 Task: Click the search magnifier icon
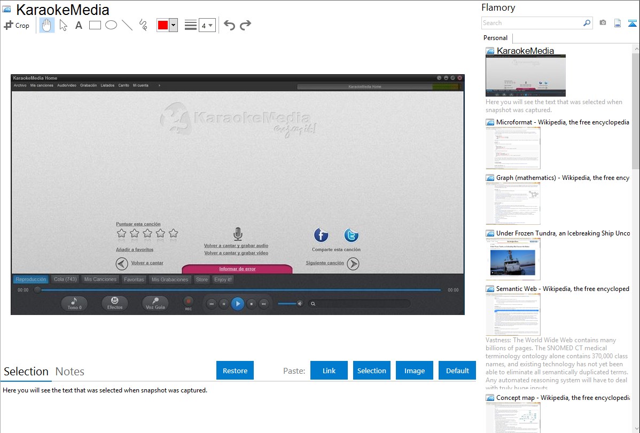(587, 23)
